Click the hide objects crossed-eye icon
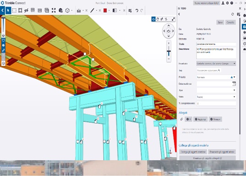Image resolution: width=246 pixels, height=179 pixels. (26, 11)
